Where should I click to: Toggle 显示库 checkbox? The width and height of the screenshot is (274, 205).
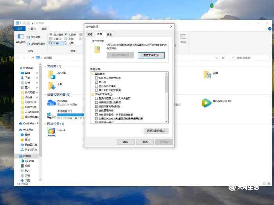click(96, 82)
